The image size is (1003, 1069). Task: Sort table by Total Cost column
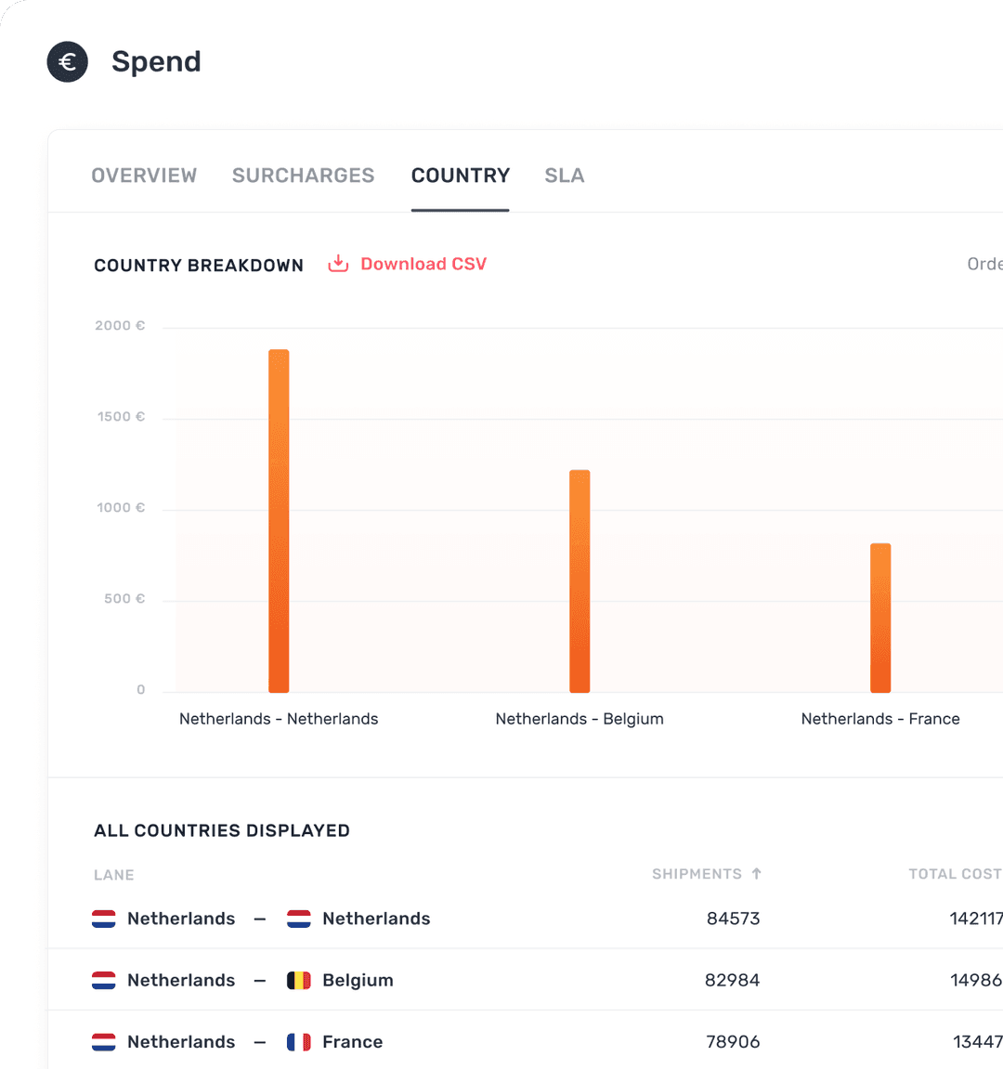pyautogui.click(x=954, y=874)
